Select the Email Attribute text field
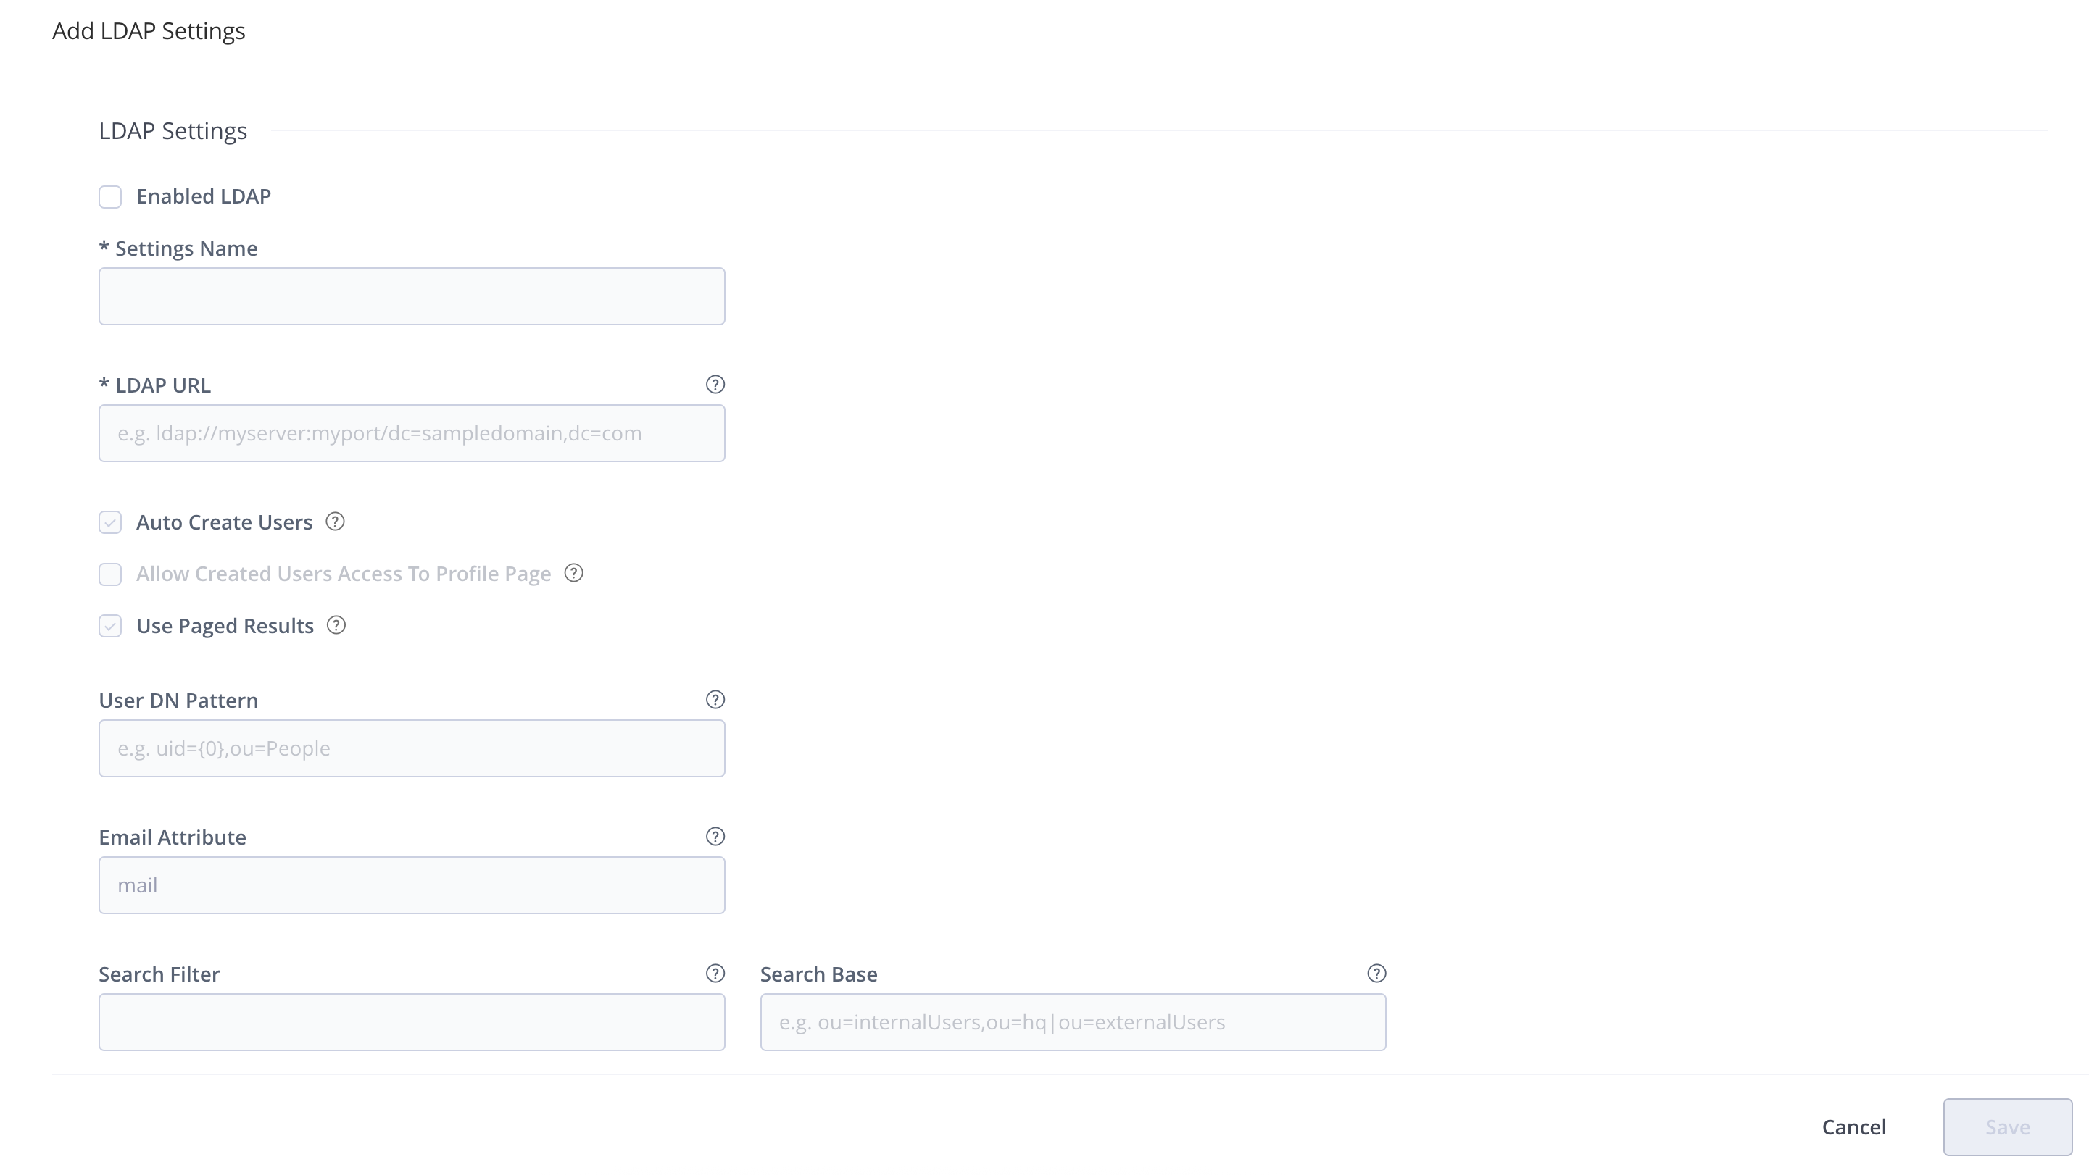2089x1175 pixels. [x=411, y=885]
